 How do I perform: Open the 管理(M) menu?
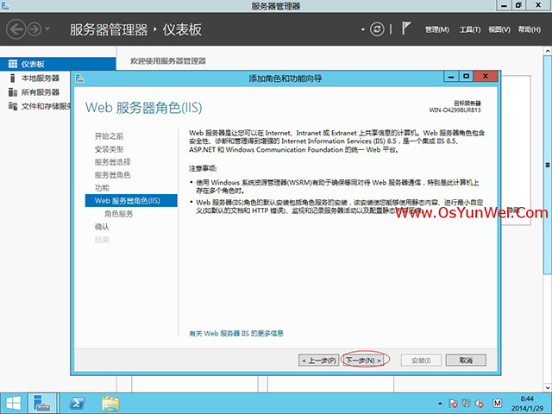point(437,30)
